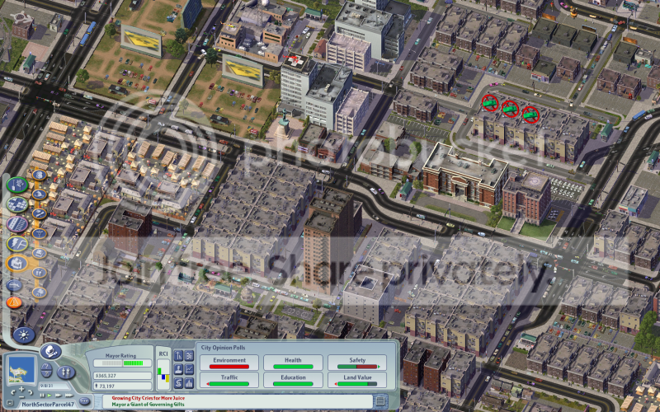Screen dimensions: 660x412
Task: Click the city minimap
Action: coord(21,370)
